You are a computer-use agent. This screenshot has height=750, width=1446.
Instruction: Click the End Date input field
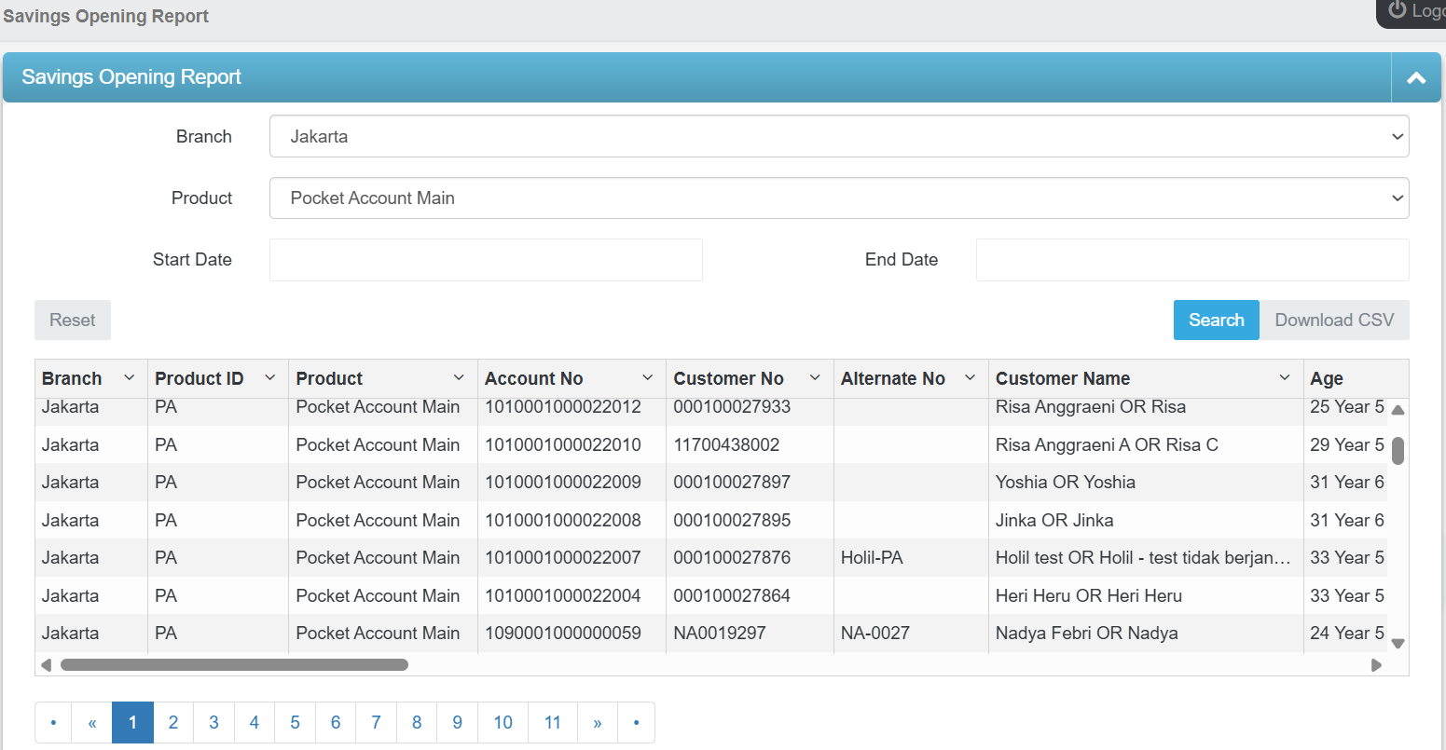click(x=1191, y=260)
